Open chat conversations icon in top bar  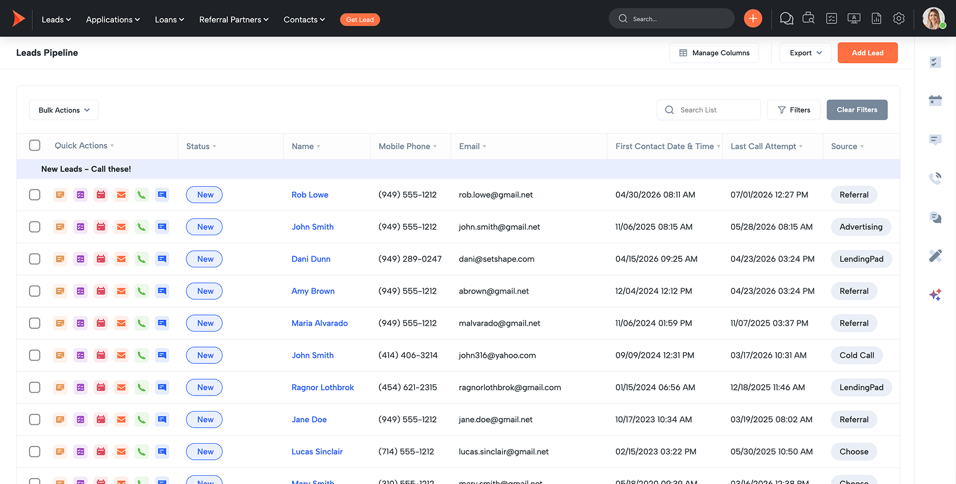click(x=786, y=19)
